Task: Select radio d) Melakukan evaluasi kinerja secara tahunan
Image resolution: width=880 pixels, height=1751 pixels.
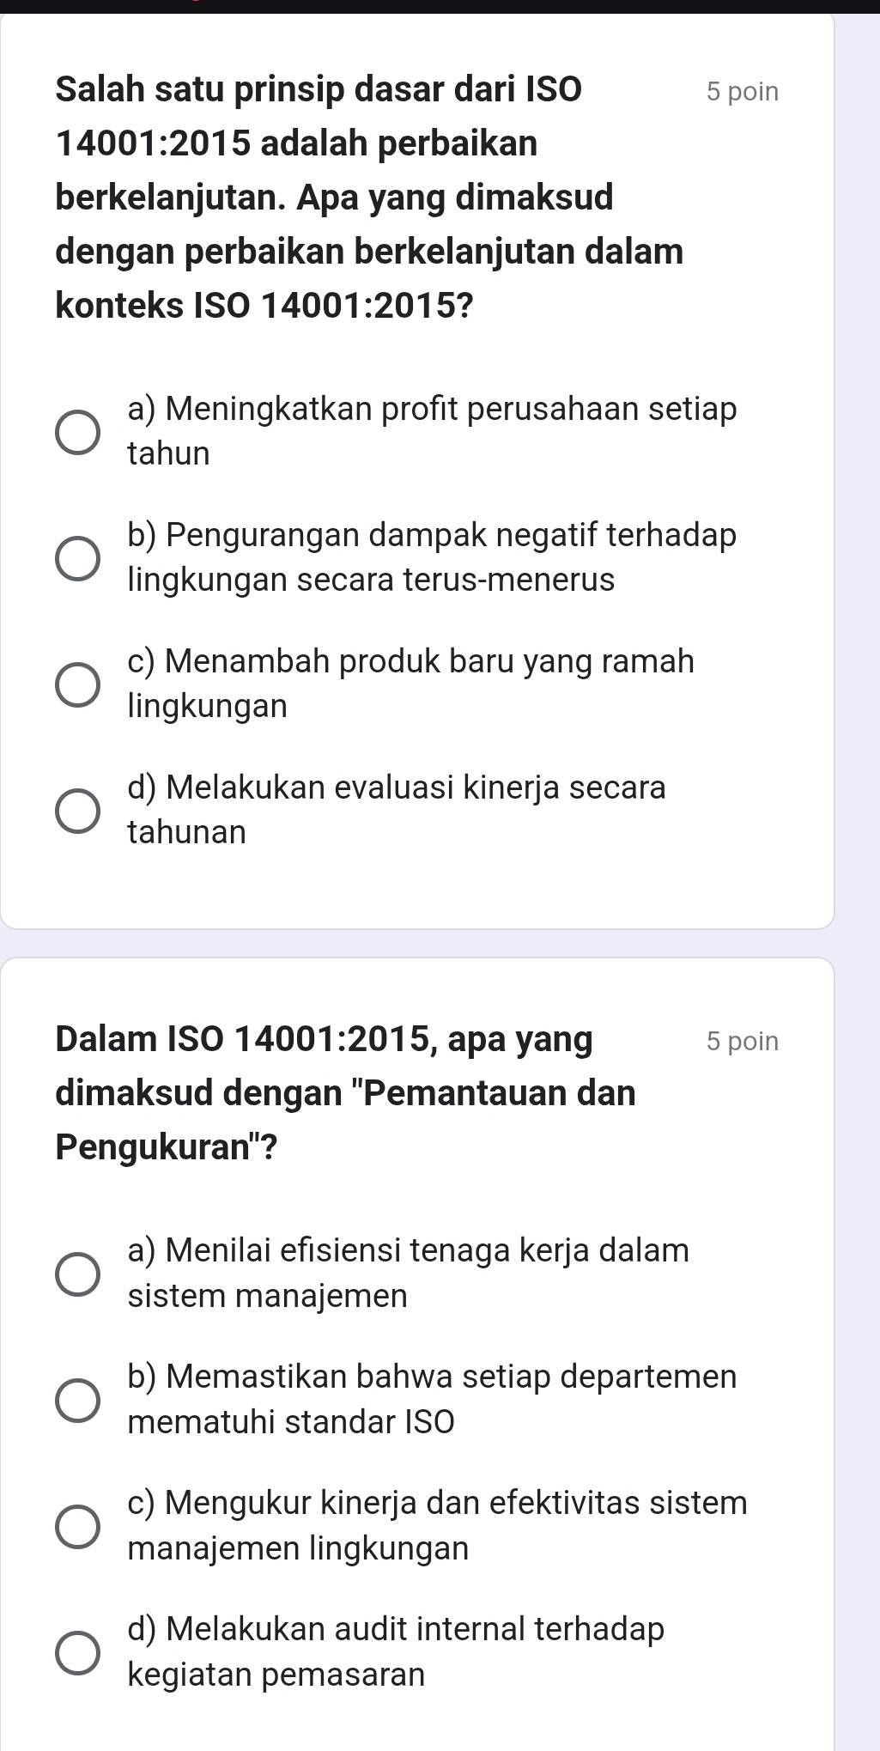Action: tap(77, 811)
